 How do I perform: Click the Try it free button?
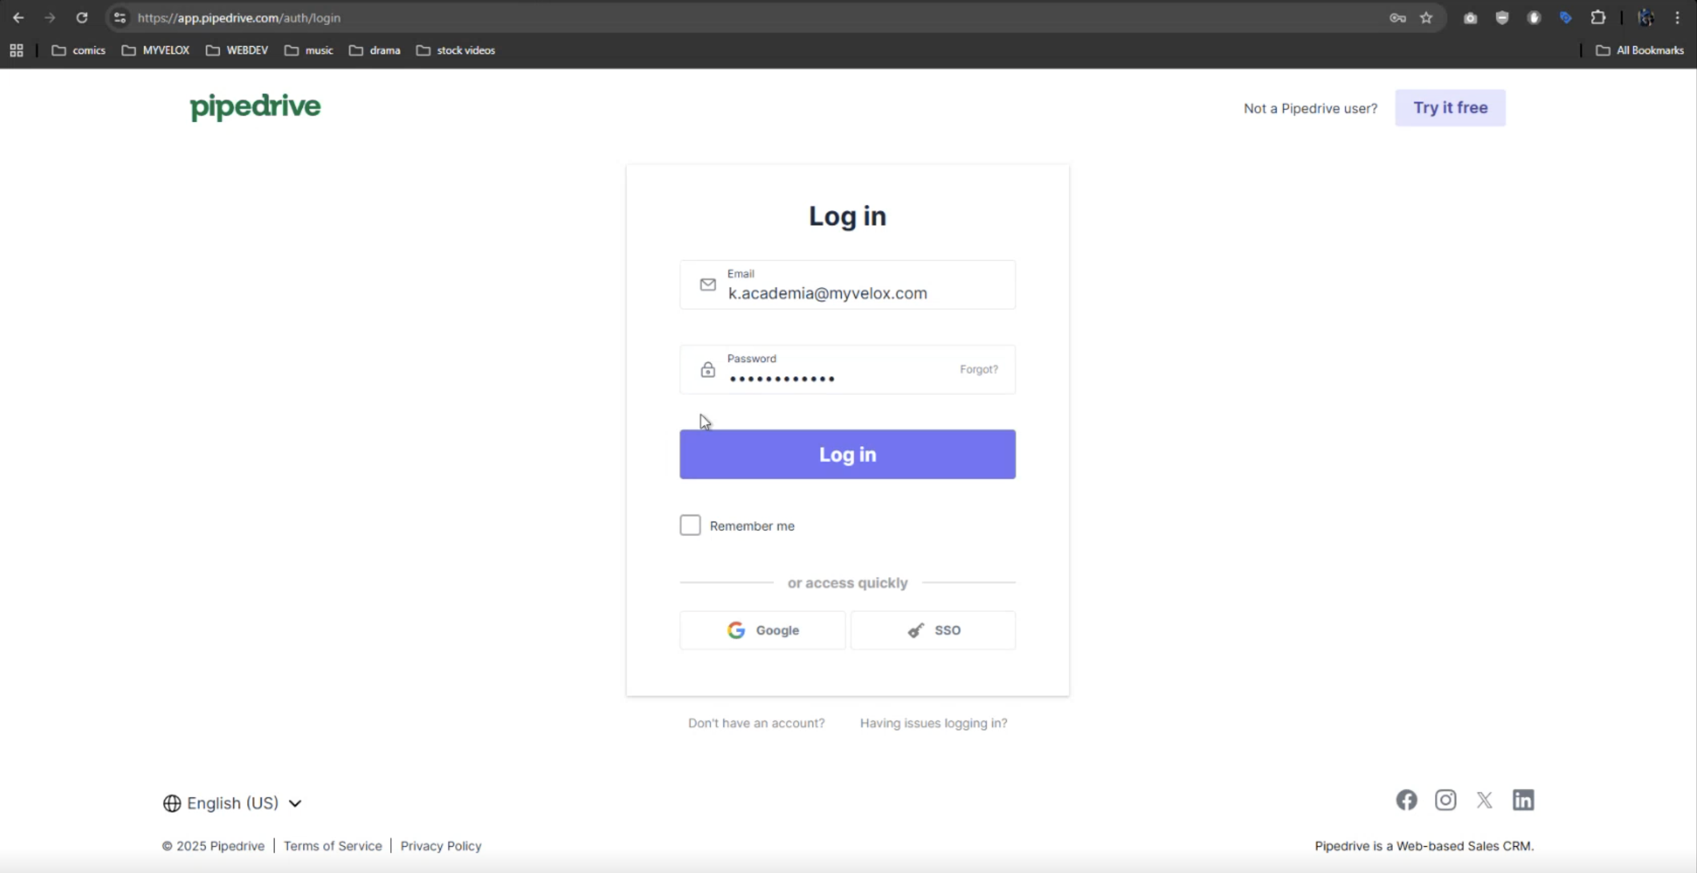[x=1449, y=108]
